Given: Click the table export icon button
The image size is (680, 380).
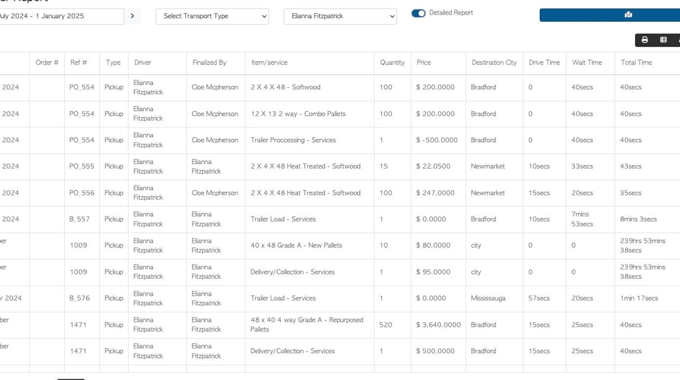Looking at the screenshot, I should click(x=663, y=40).
